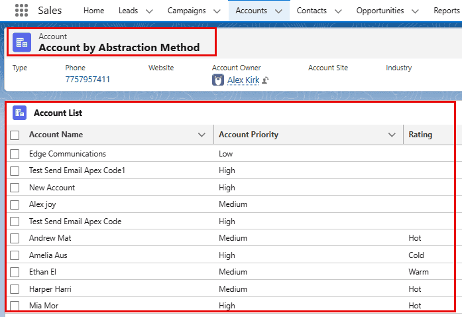The width and height of the screenshot is (462, 317).
Task: Go to the Home tab
Action: pyautogui.click(x=93, y=11)
